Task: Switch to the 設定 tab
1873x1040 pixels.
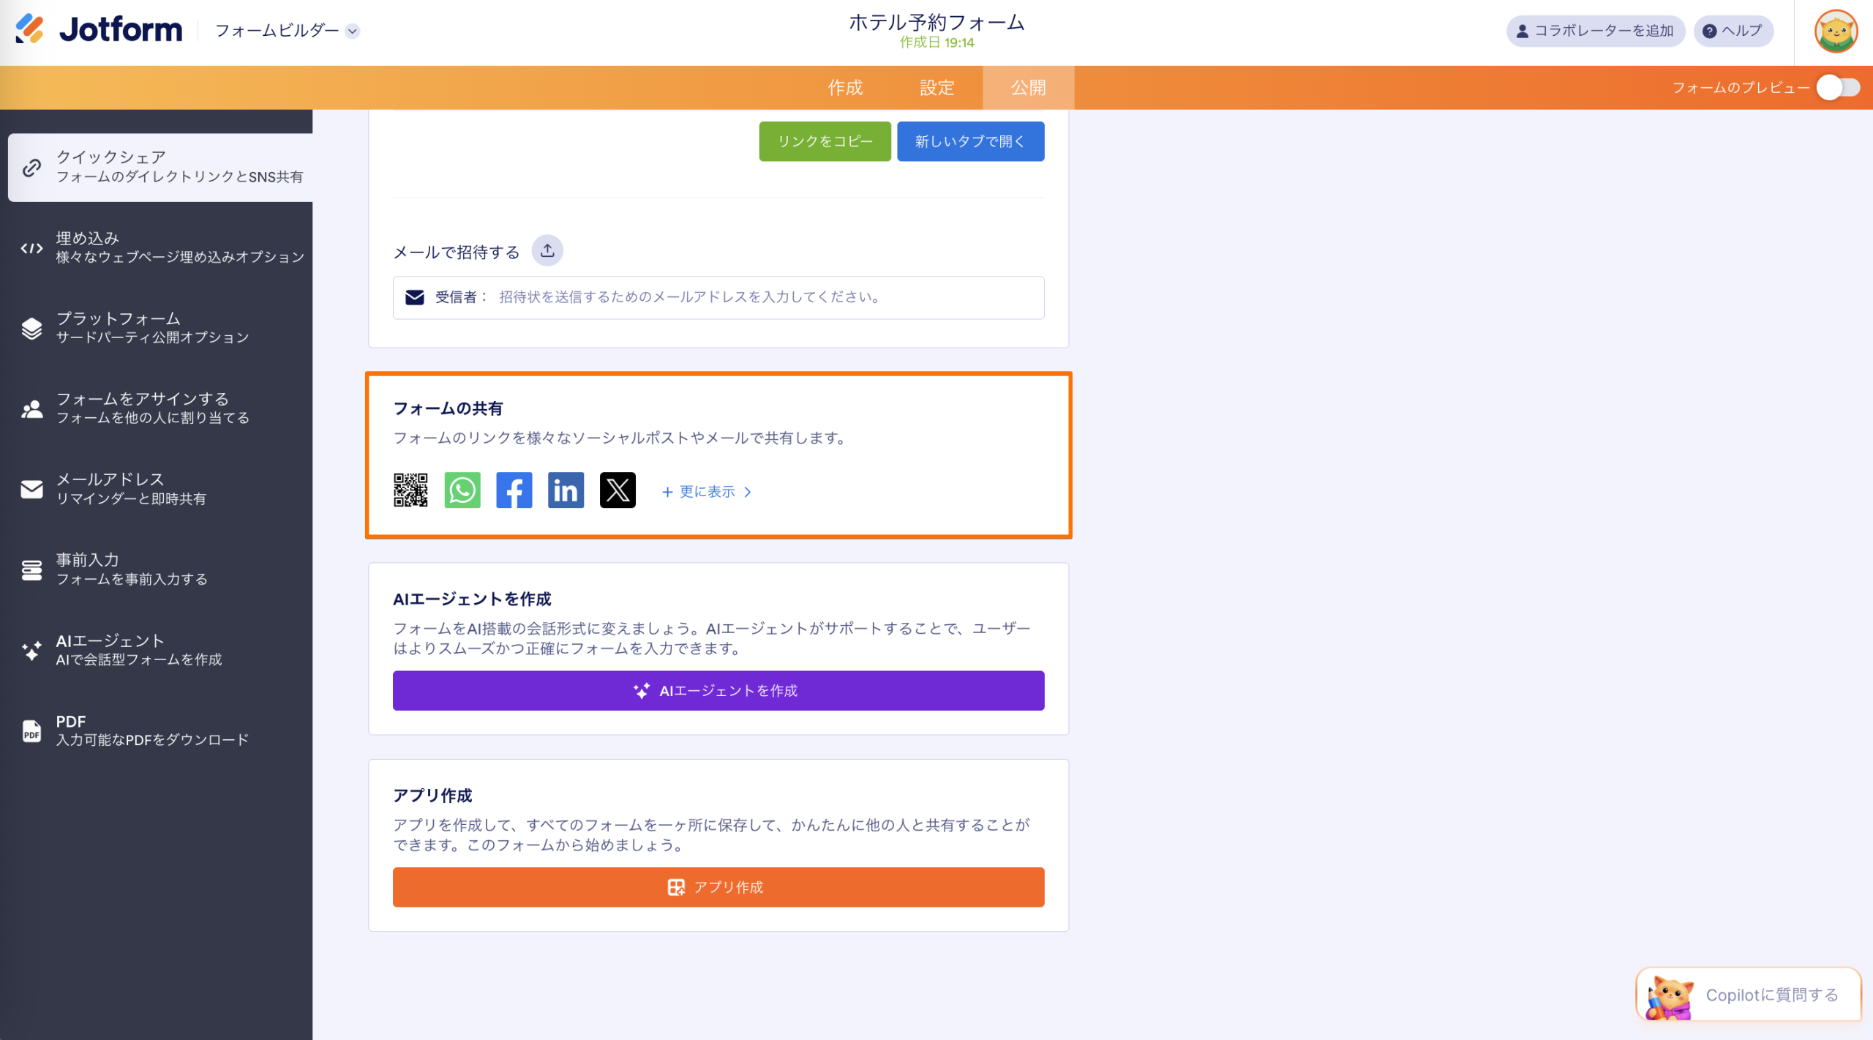Action: [x=936, y=88]
